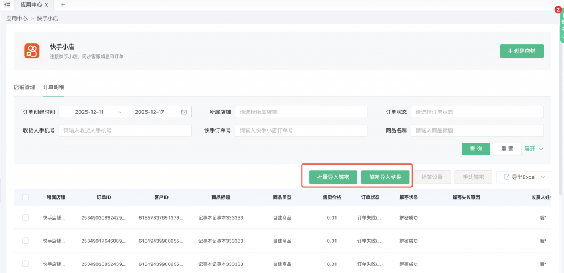Open the calendar icon in the date range
This screenshot has height=273, width=564.
184,112
